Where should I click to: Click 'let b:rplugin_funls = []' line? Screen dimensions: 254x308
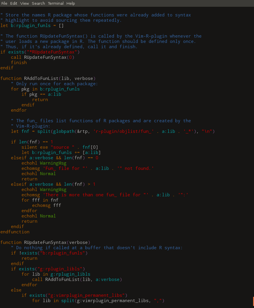[x=32, y=26]
